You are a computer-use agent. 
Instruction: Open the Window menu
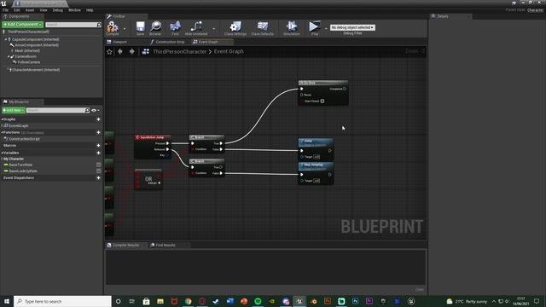point(74,10)
